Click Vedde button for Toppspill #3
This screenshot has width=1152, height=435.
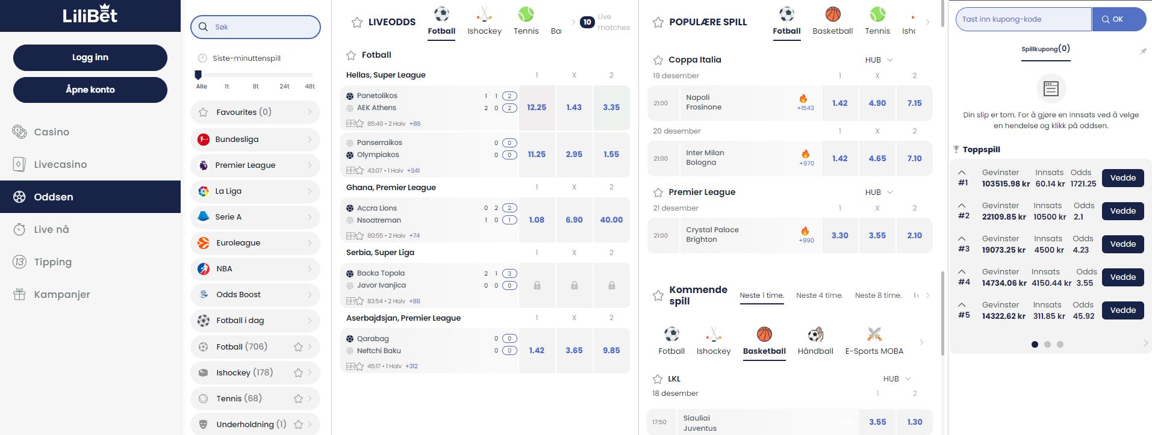pos(1122,244)
